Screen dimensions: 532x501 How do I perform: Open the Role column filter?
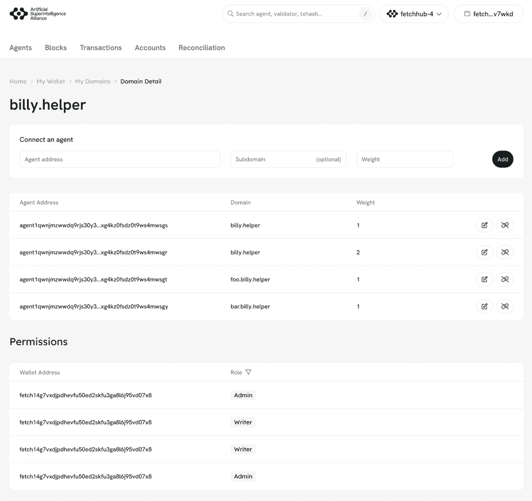(248, 372)
